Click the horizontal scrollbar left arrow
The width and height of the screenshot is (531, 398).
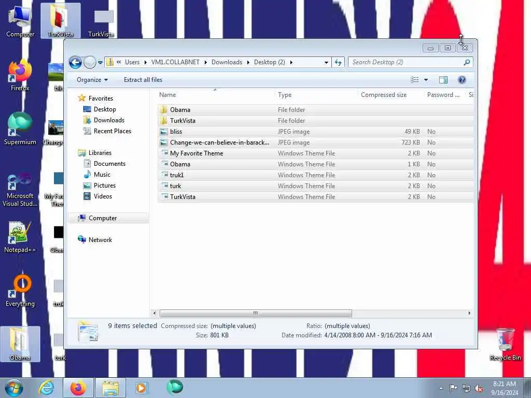point(155,313)
